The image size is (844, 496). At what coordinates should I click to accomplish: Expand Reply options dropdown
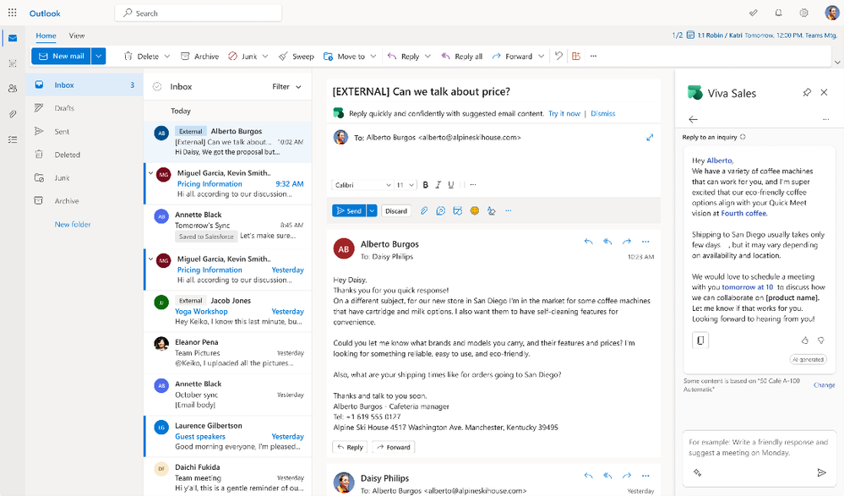tap(428, 56)
